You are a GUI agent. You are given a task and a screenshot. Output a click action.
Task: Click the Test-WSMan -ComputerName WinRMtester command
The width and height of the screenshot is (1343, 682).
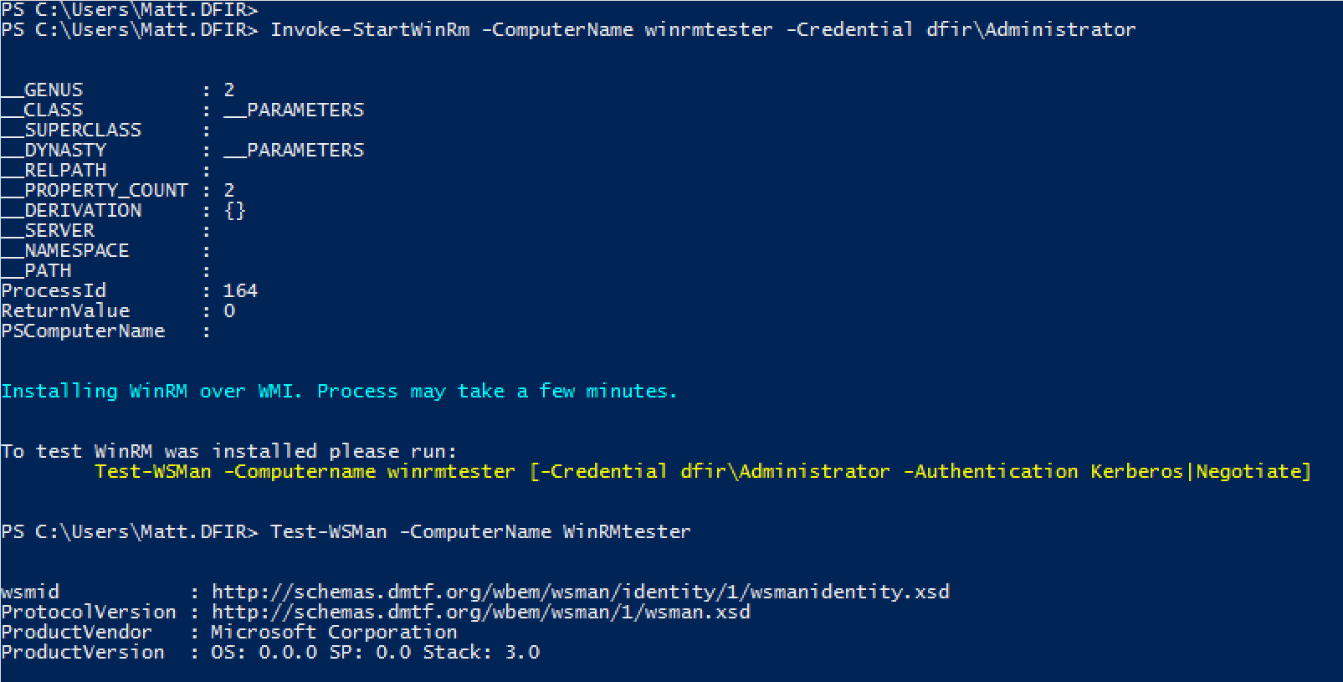(x=480, y=532)
